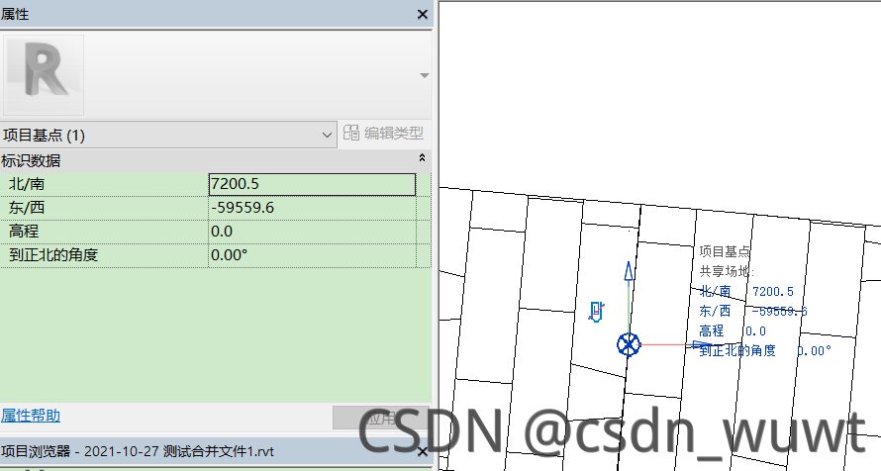Close the 属性 properties panel
This screenshot has height=471, width=881.
pyautogui.click(x=423, y=14)
